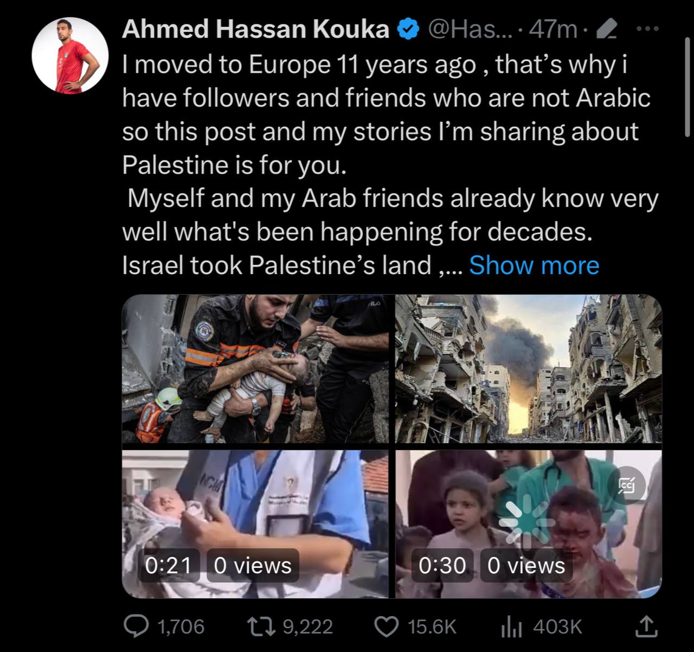This screenshot has height=652, width=694.
Task: Toggle captions with the CC icon
Action: coord(627,485)
